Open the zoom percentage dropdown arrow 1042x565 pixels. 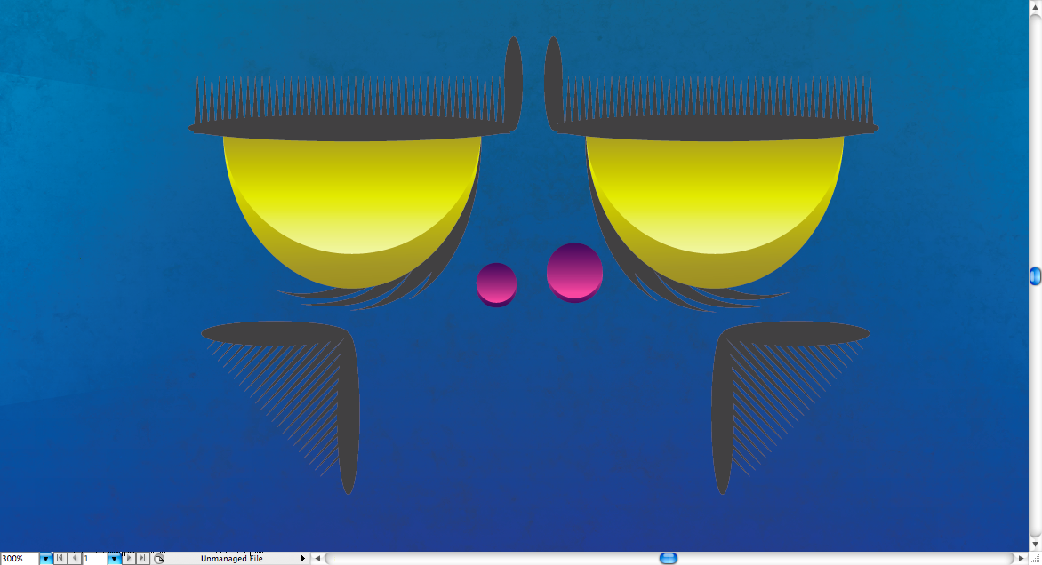[x=45, y=559]
